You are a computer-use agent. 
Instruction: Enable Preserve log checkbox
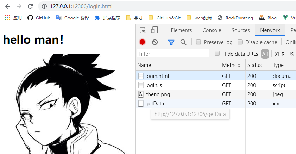point(199,42)
